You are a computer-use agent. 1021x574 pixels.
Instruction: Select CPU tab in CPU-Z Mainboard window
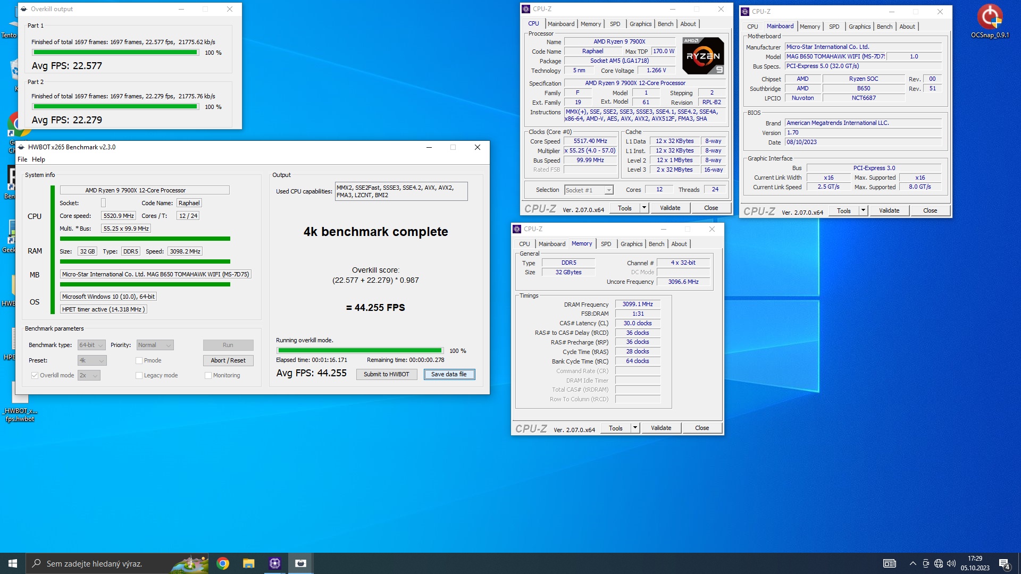tap(752, 27)
